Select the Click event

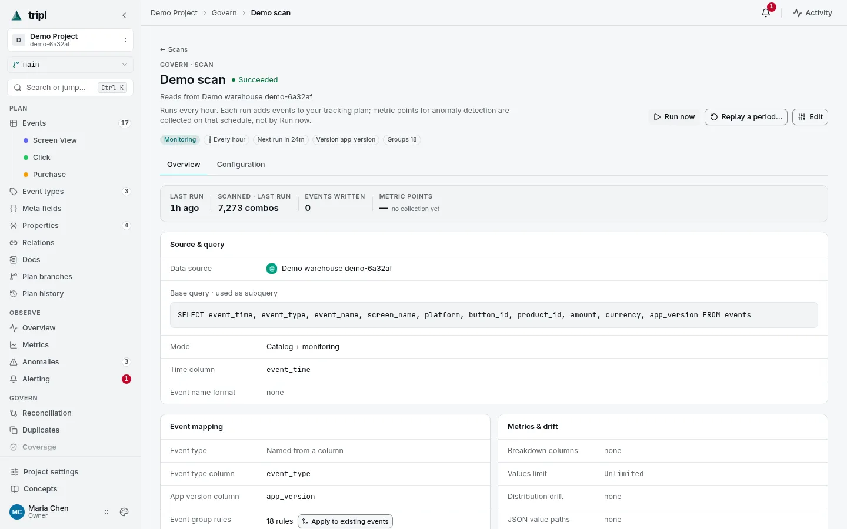(x=42, y=158)
